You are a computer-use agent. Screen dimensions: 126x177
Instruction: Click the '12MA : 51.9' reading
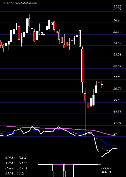pos(16,163)
